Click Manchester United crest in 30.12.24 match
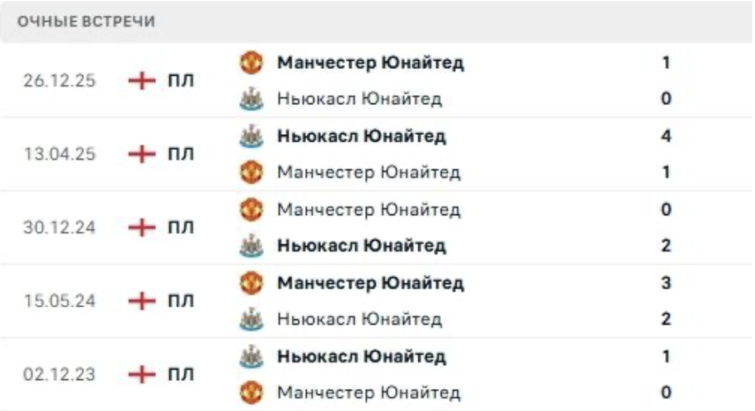Screen dimensions: 755x411 pos(251,210)
